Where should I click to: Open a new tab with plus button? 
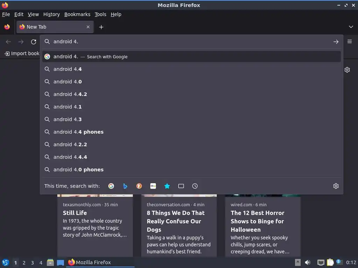(x=101, y=27)
